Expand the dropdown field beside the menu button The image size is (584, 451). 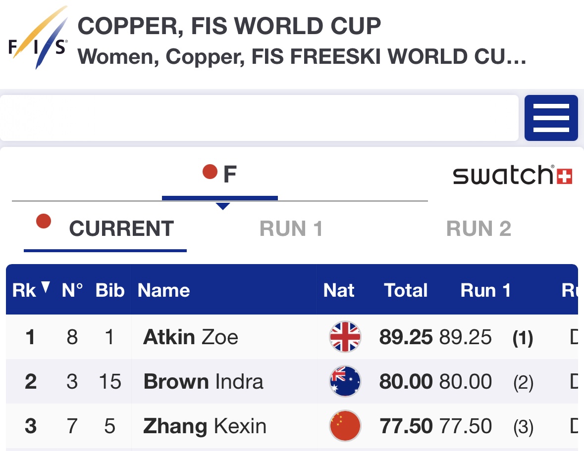point(259,118)
